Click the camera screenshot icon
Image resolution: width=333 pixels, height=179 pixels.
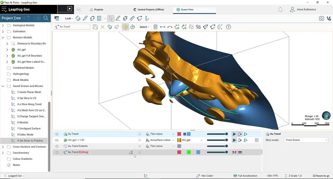tap(322, 18)
